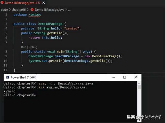Click 'println' call on line 10

coord(56,61)
